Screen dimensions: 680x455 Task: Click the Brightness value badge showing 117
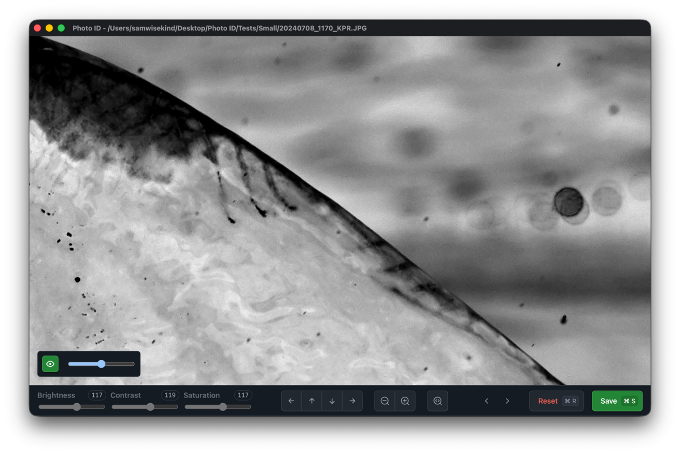(97, 395)
